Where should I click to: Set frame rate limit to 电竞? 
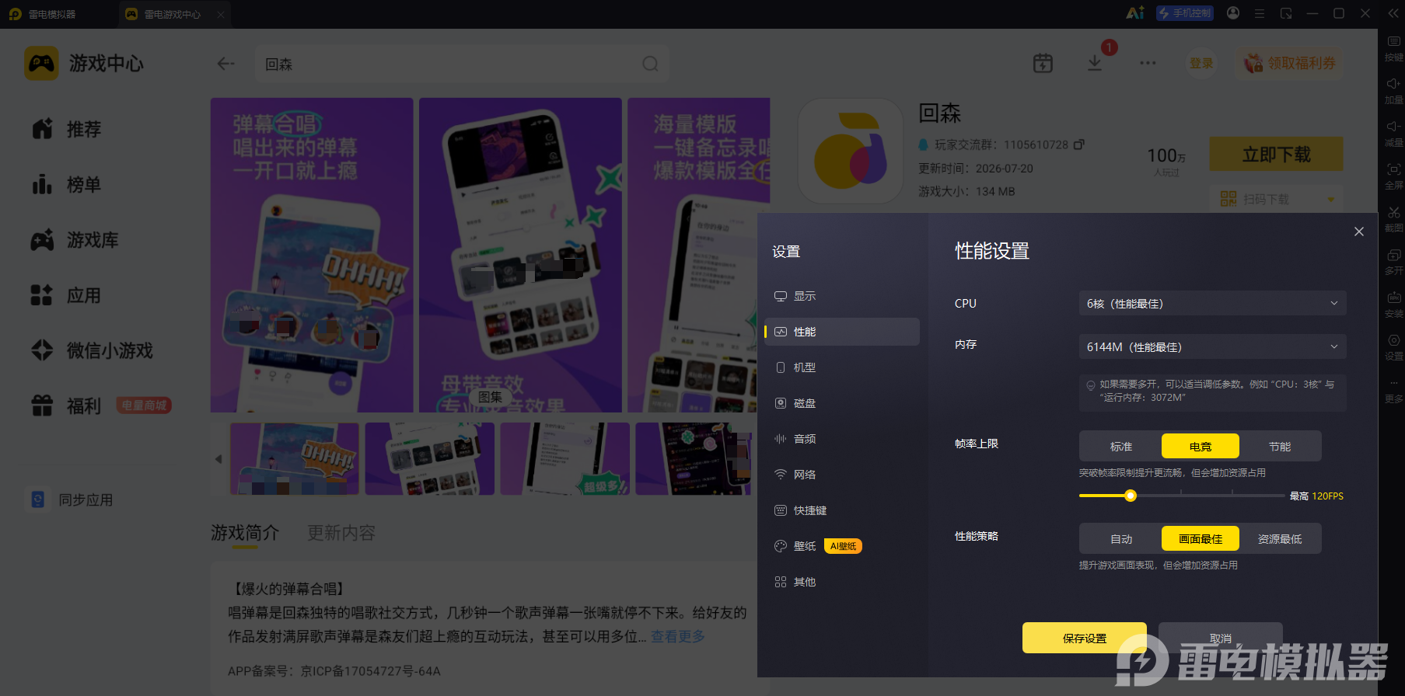(1201, 447)
